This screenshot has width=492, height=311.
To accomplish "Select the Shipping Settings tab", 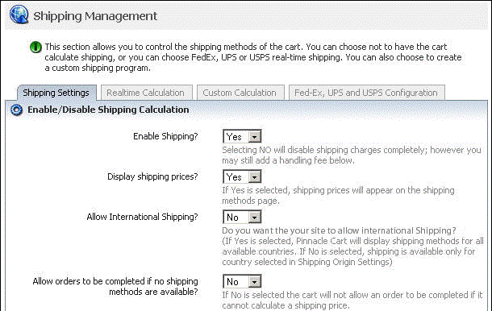I will (x=56, y=93).
